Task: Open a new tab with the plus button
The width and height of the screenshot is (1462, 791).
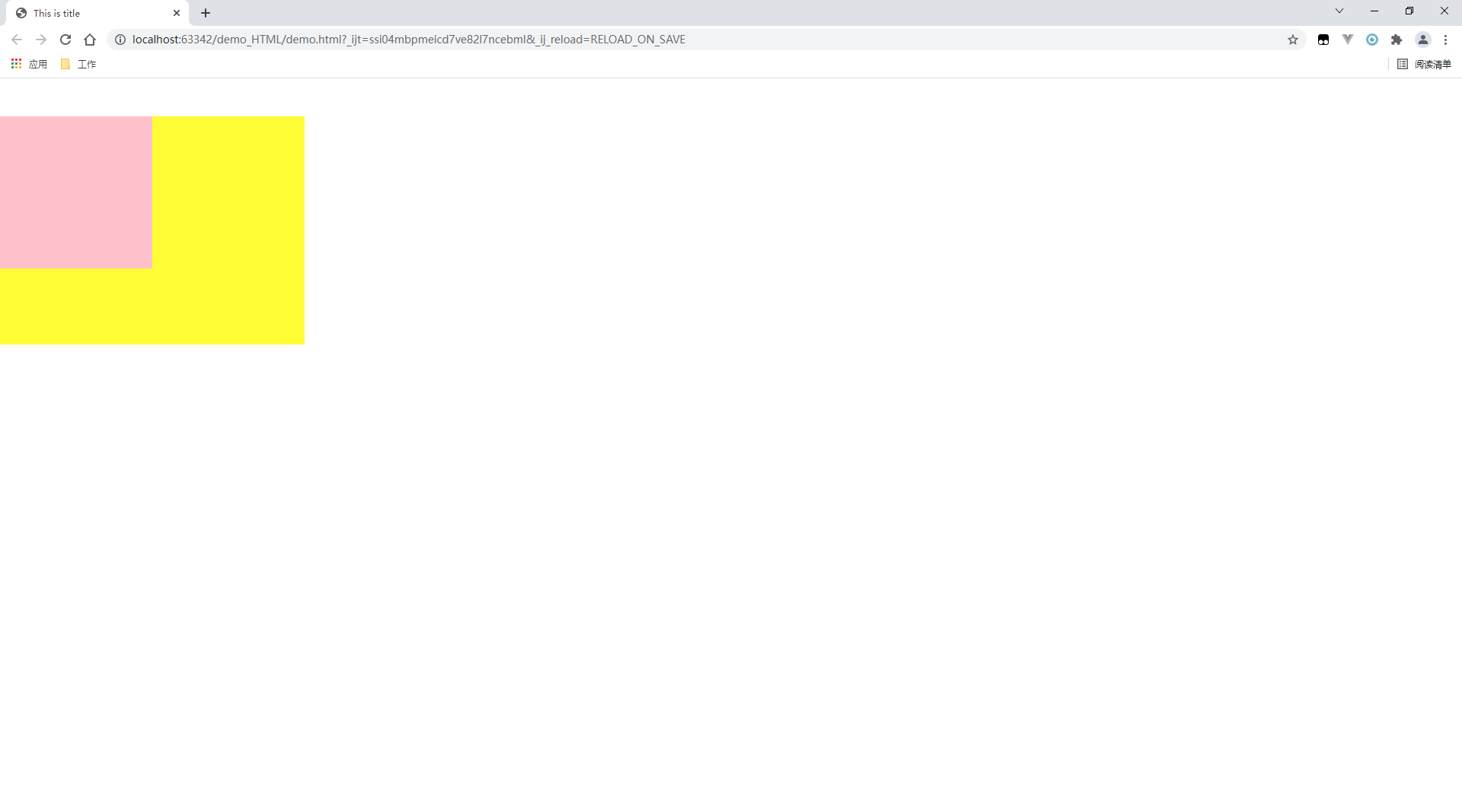Action: (x=205, y=13)
